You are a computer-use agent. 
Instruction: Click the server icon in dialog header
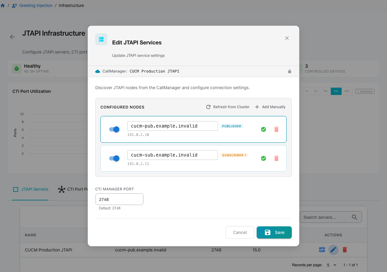pyautogui.click(x=101, y=39)
